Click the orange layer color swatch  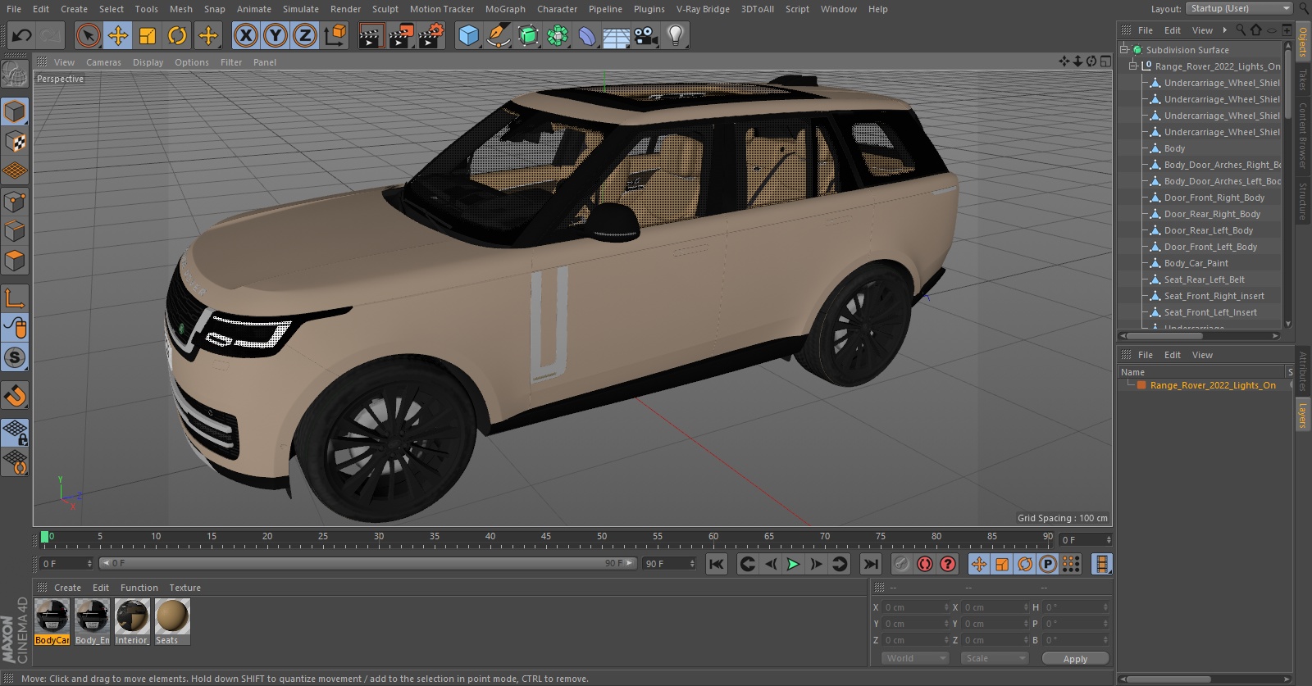[1141, 385]
